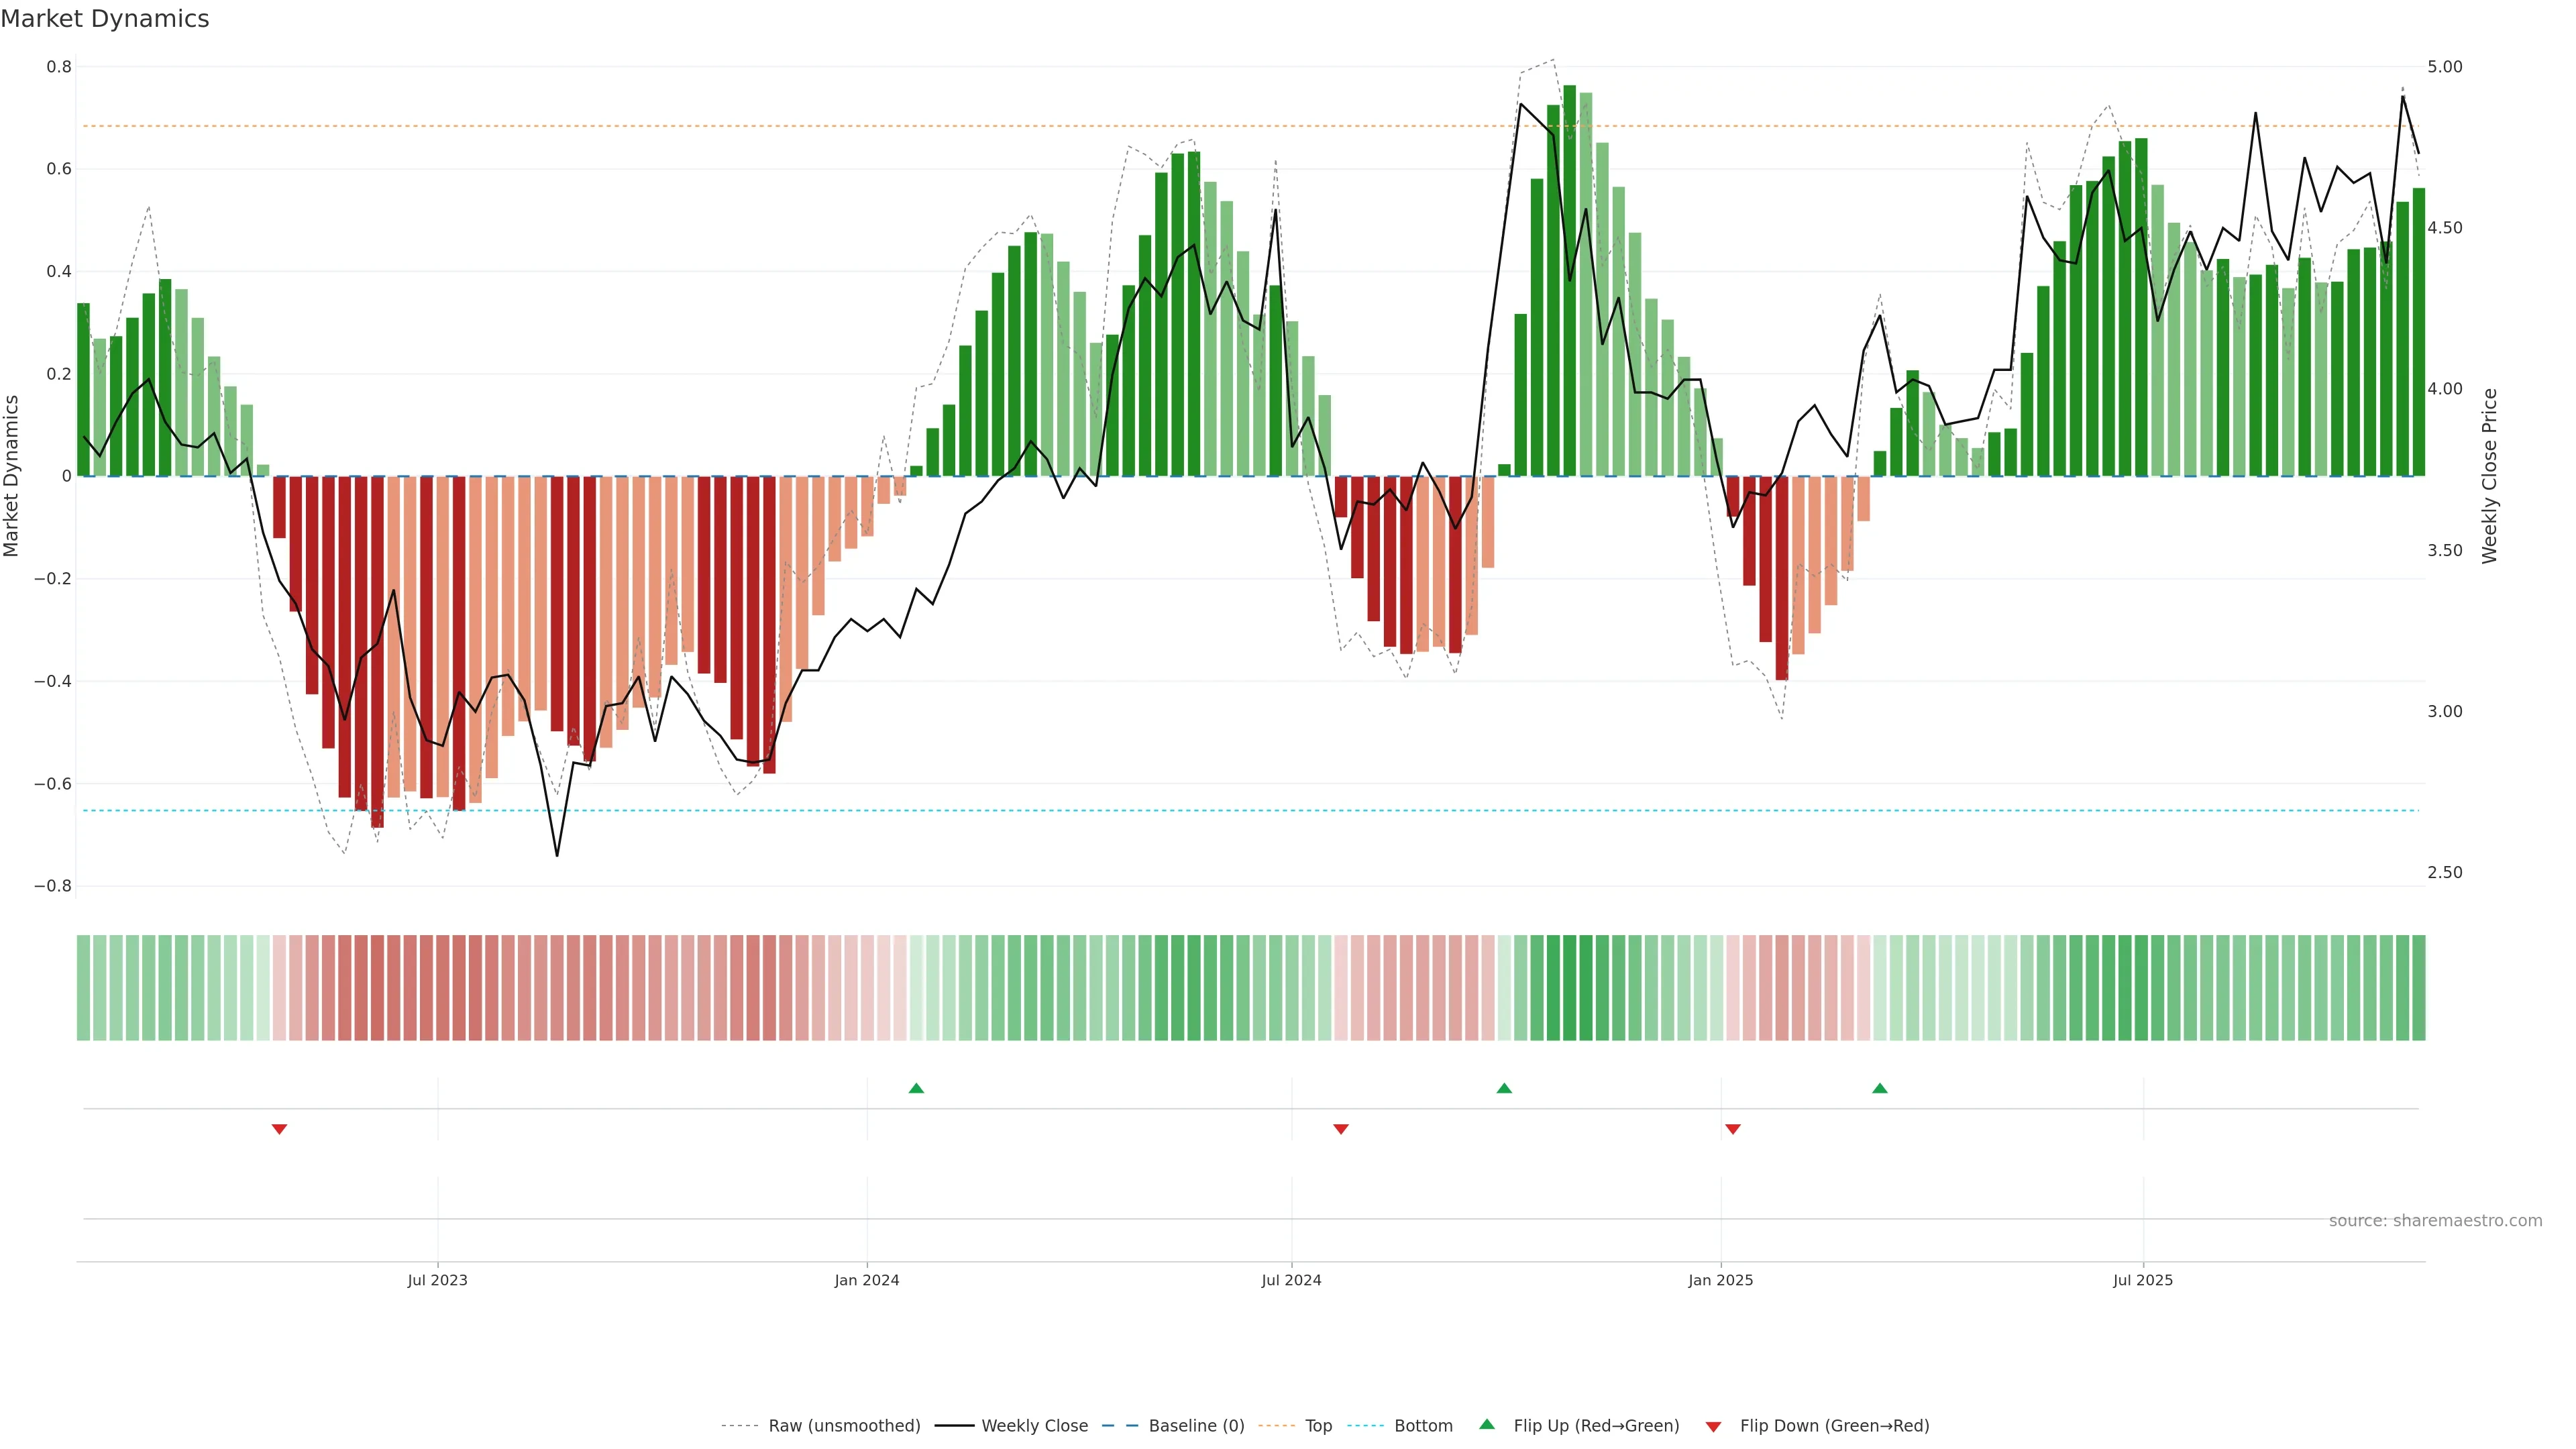Screen dimensions: 2576x1449
Task: Toggle the Weekly Close legend entry
Action: (x=1034, y=1426)
